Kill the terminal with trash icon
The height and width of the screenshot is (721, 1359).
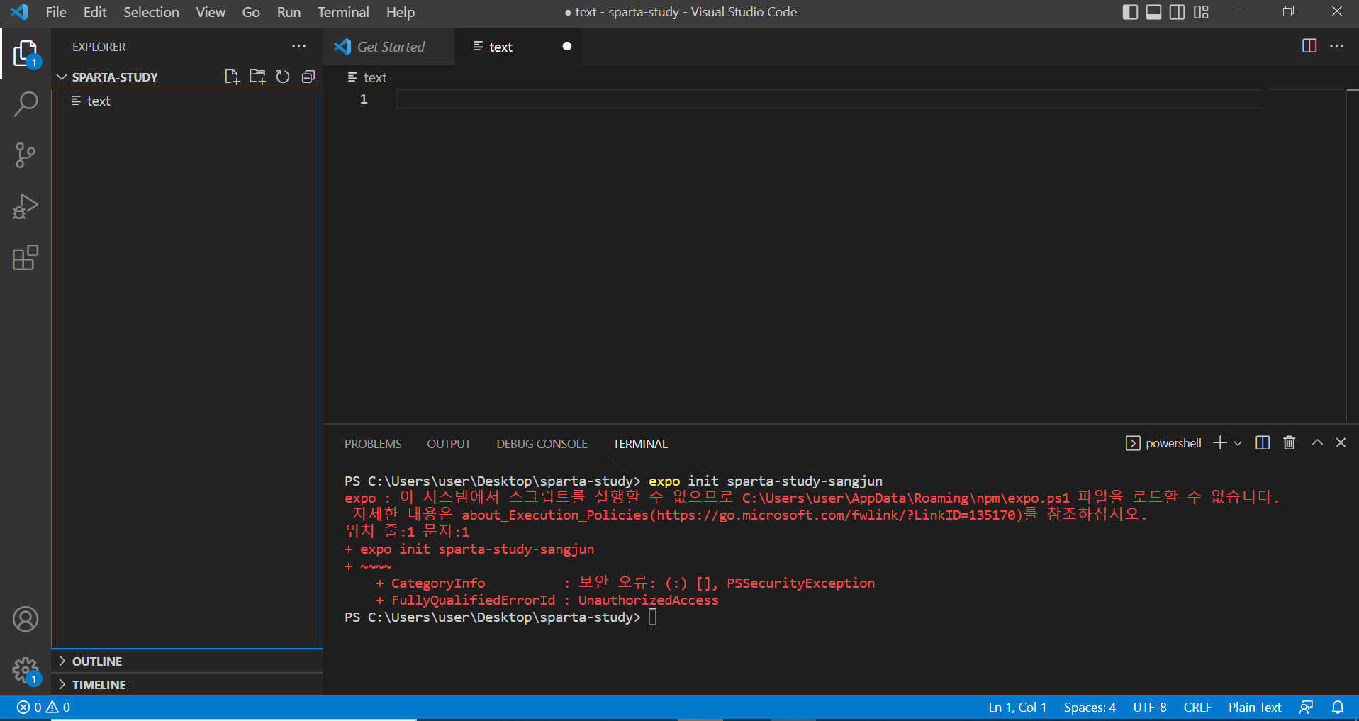pos(1290,443)
